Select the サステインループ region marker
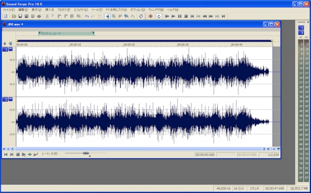This screenshot has width=311, height=193. pyautogui.click(x=67, y=33)
